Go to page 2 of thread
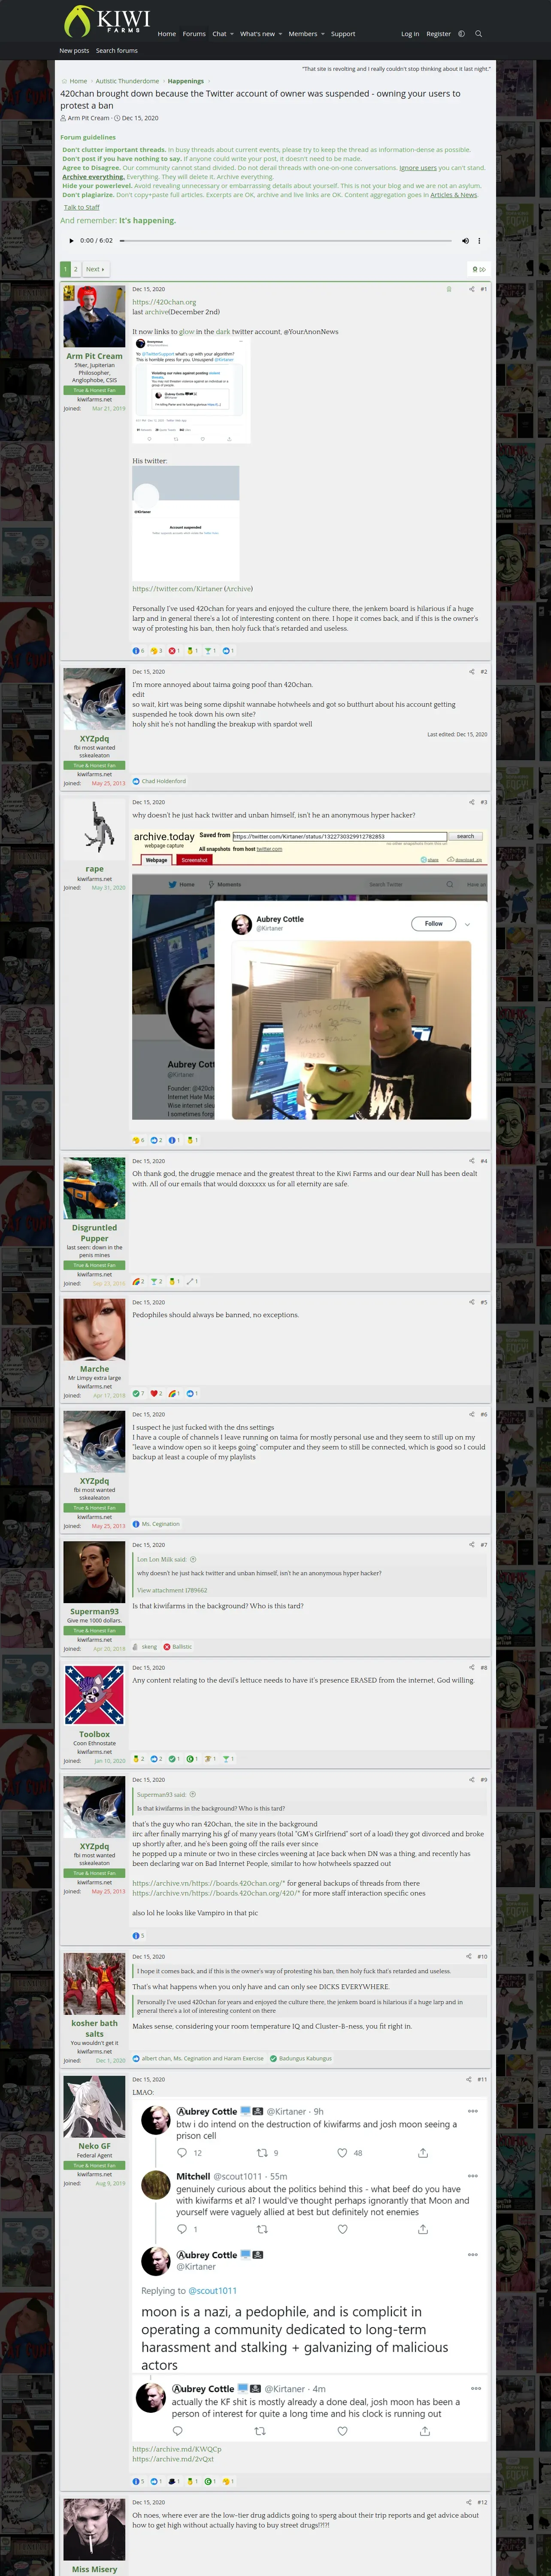 [x=75, y=269]
